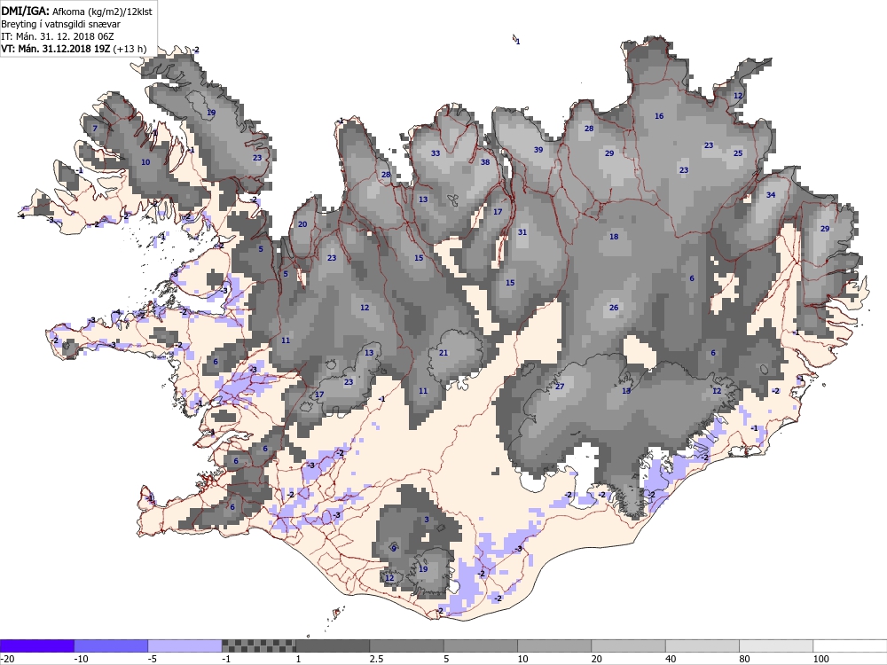887x665 pixels.
Task: Click the map value 25
Action: tap(738, 153)
